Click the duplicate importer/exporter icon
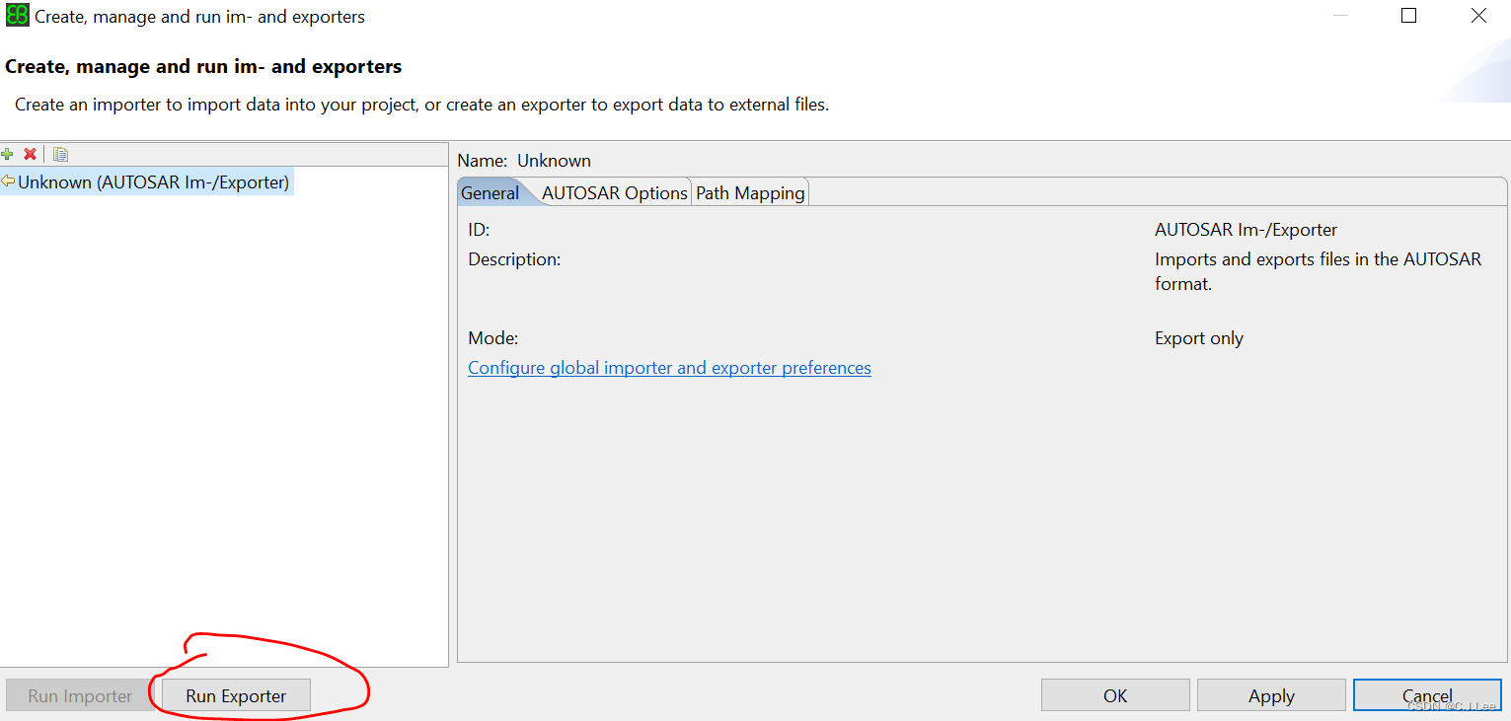 point(60,154)
